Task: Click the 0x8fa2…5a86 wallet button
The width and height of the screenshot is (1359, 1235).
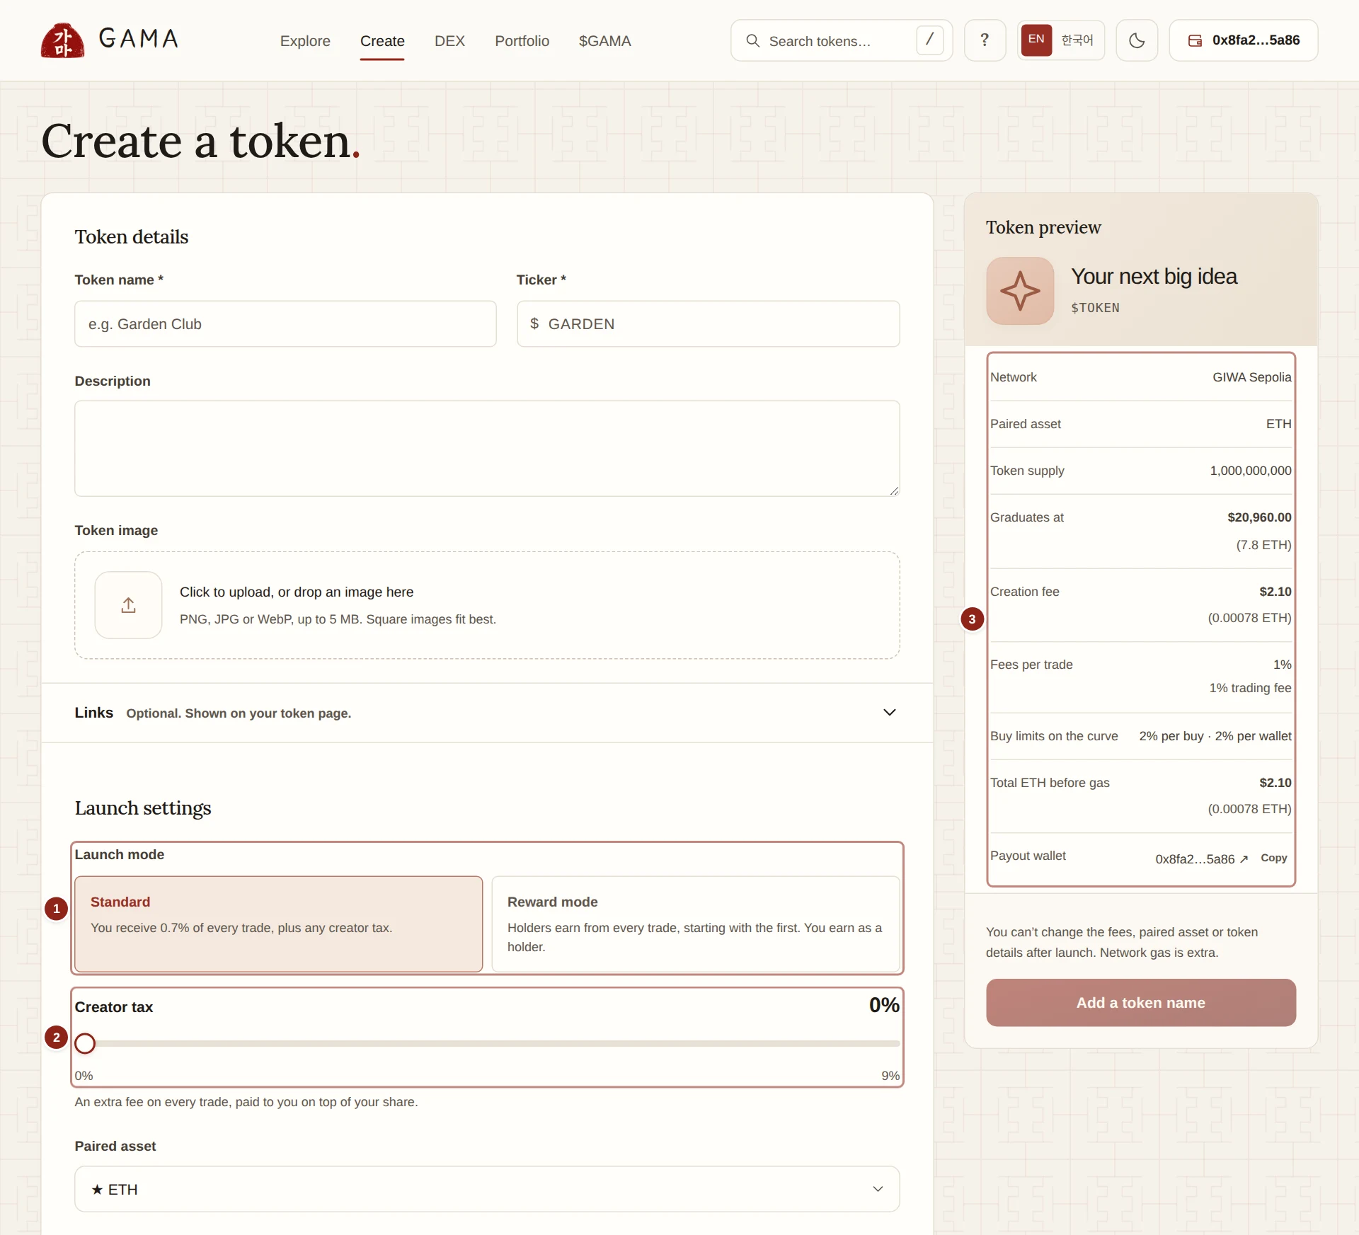Action: point(1243,40)
